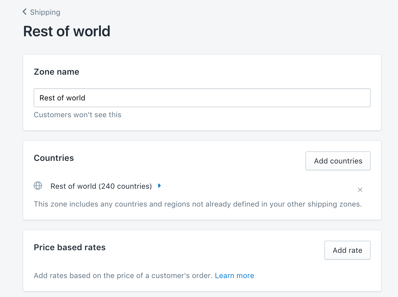Screen dimensions: 398x297
Task: Click the 'Add rates based on the price' text
Action: click(x=123, y=275)
